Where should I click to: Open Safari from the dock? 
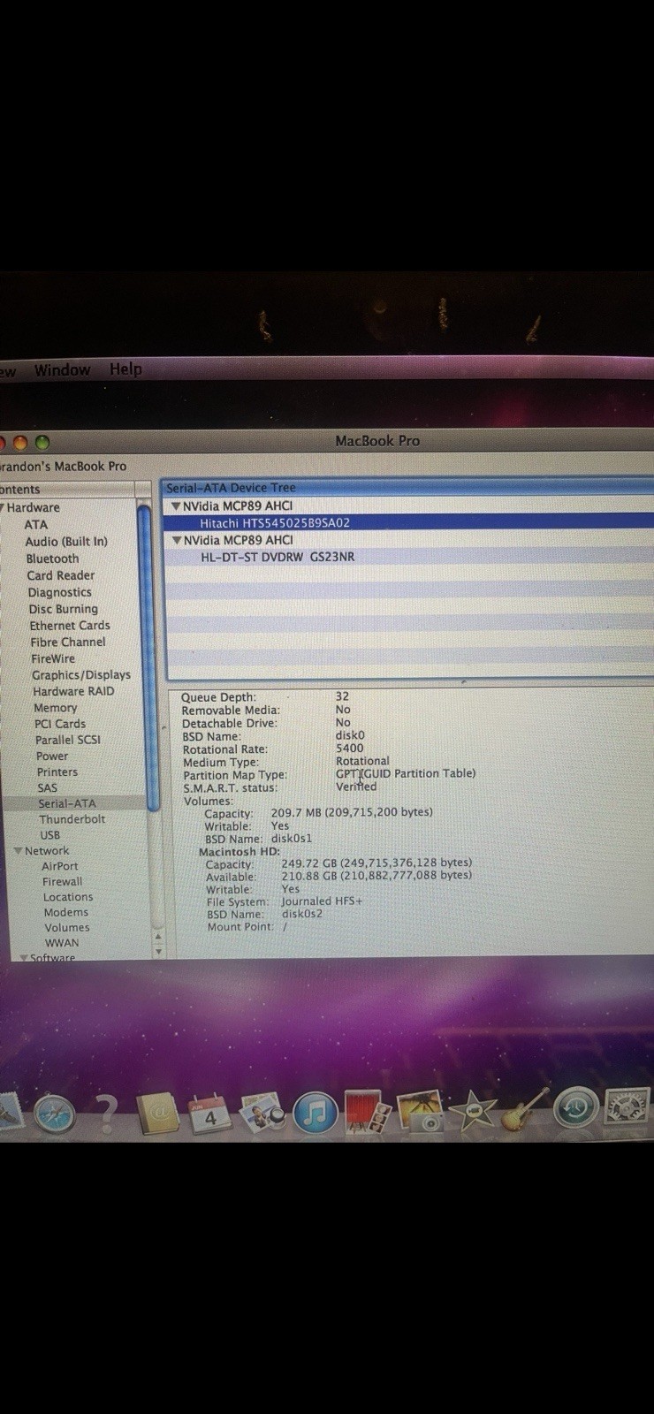coord(55,1114)
